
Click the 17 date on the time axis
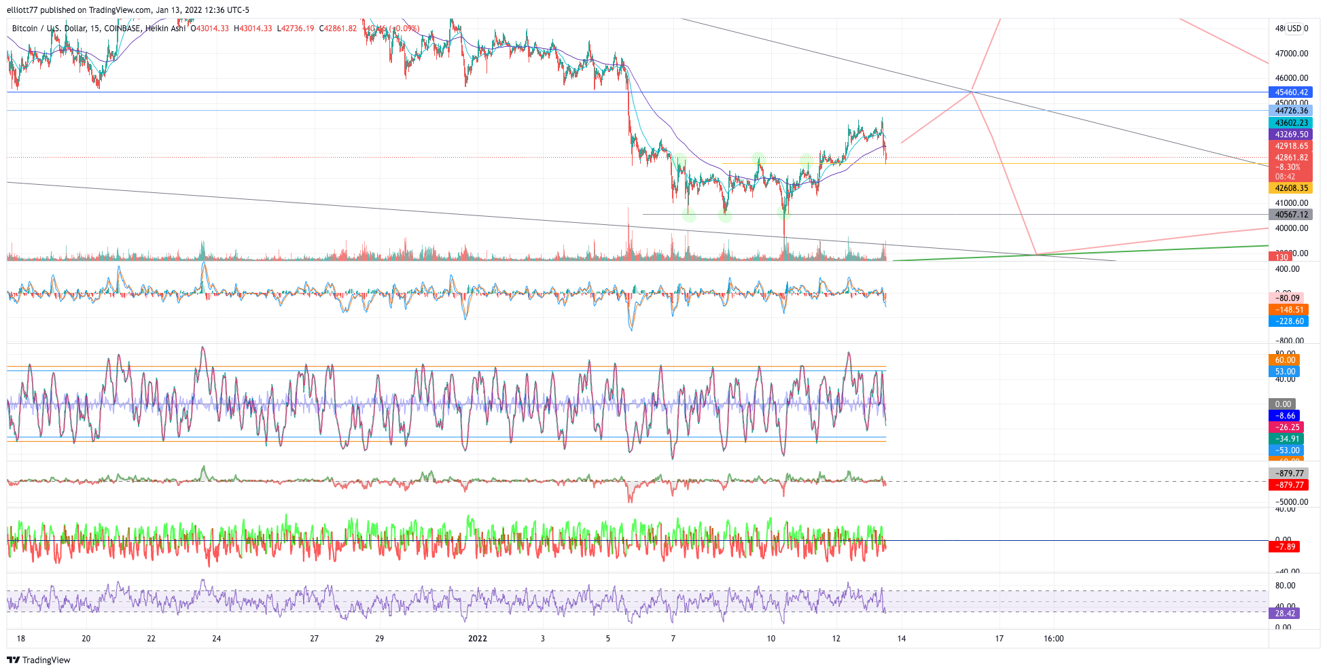999,639
